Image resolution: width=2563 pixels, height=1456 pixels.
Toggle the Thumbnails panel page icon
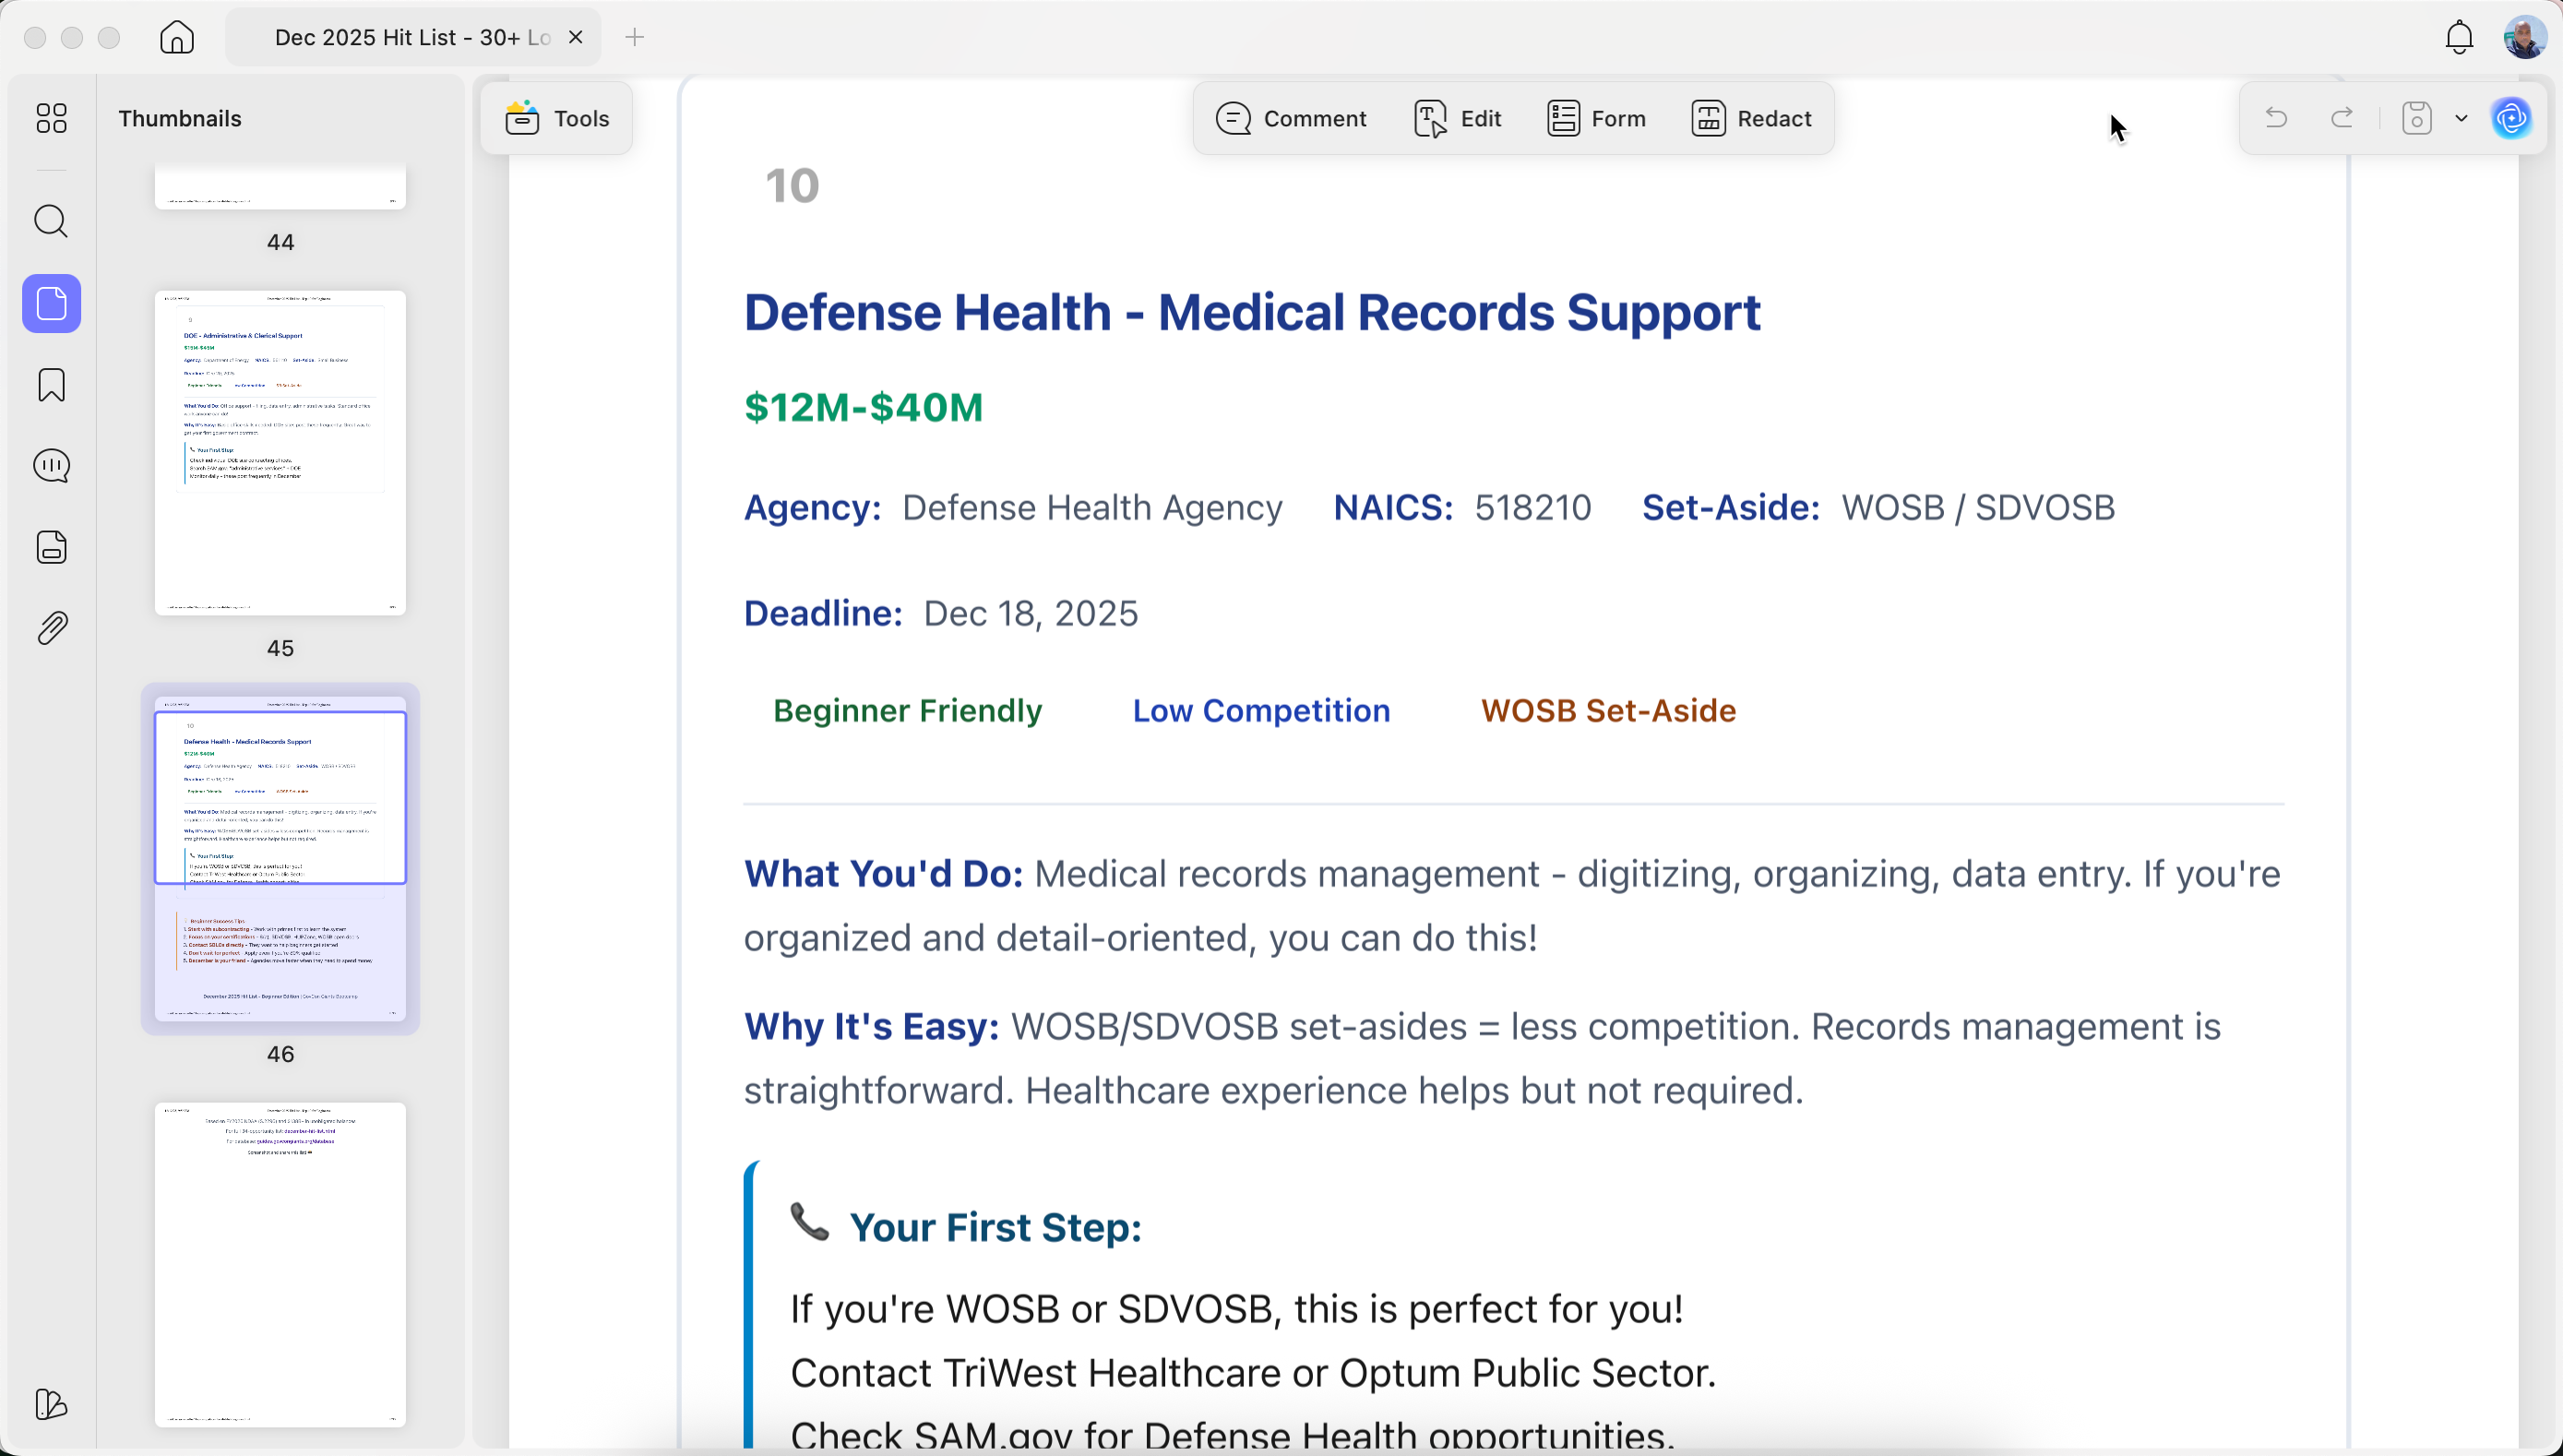(51, 303)
